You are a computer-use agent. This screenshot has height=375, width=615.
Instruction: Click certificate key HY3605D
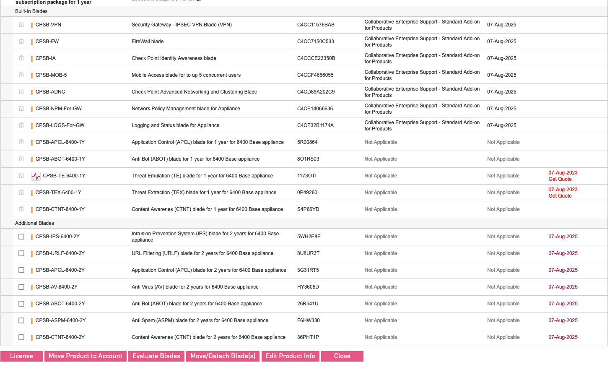coord(308,287)
